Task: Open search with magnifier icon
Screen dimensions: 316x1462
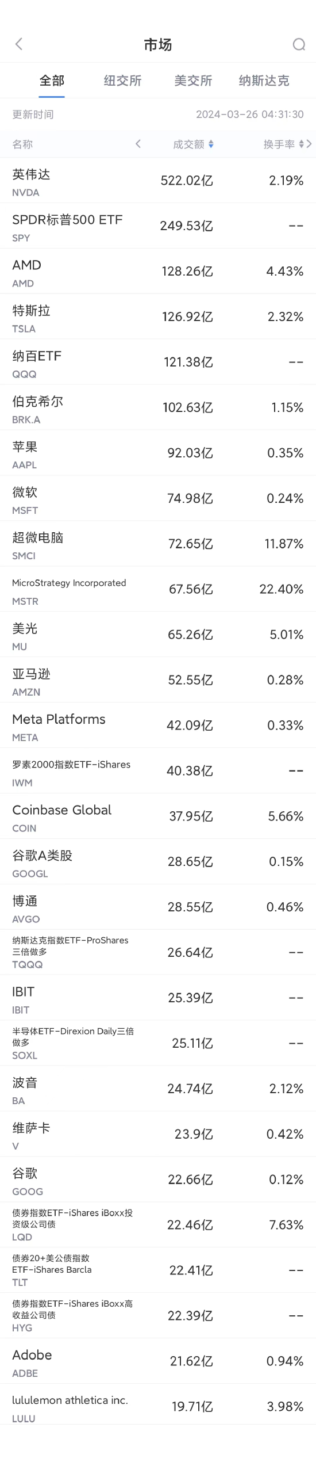Action: (x=299, y=44)
